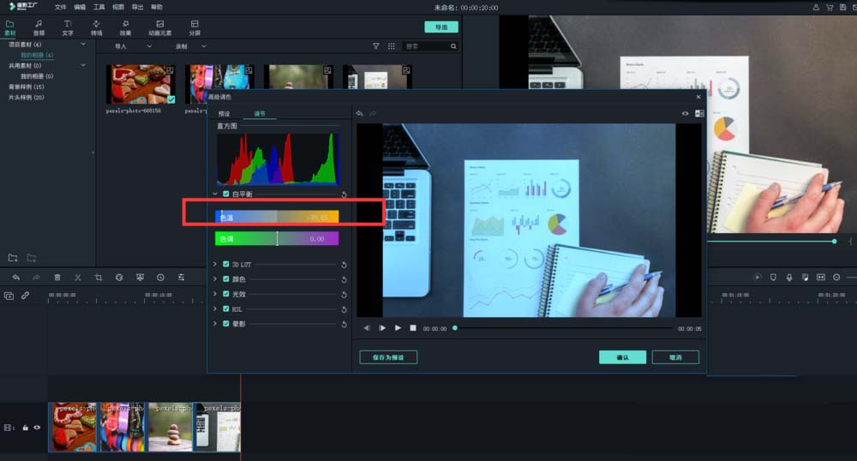Click the scissors split tool in timeline toolbar
Image resolution: width=857 pixels, height=461 pixels.
pyautogui.click(x=78, y=278)
